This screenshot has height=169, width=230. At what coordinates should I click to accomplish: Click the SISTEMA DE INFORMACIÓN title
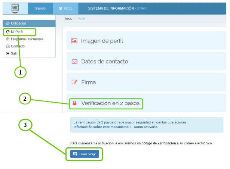[111, 9]
